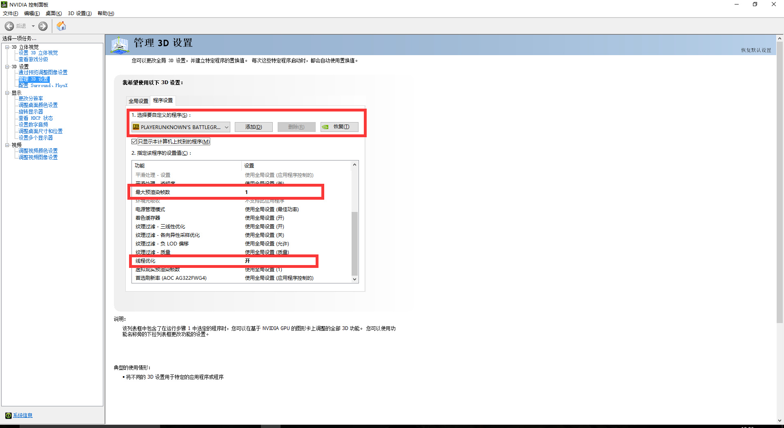
Task: Click the 功能 column header
Action: pos(187,165)
